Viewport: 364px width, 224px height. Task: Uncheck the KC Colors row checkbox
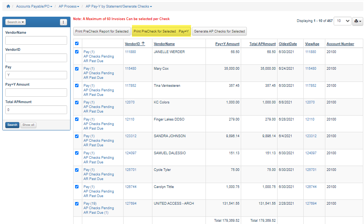pyautogui.click(x=77, y=102)
